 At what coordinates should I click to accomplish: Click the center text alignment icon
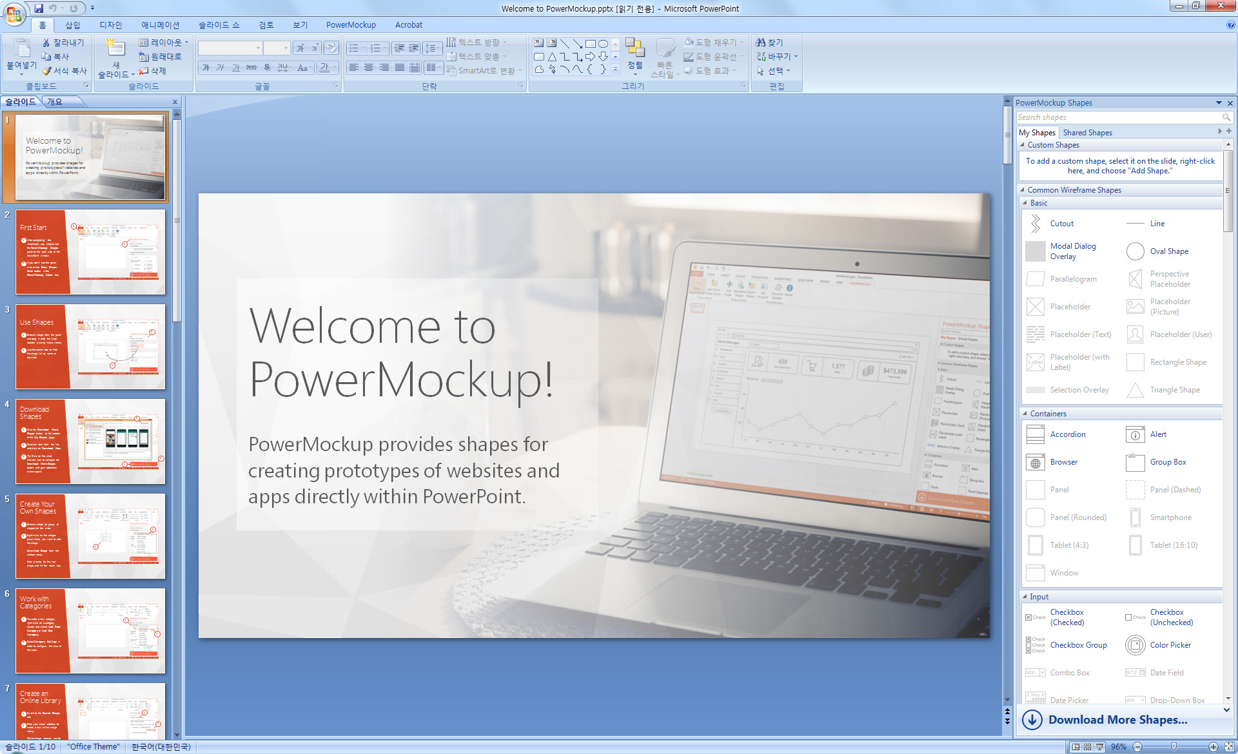click(369, 68)
